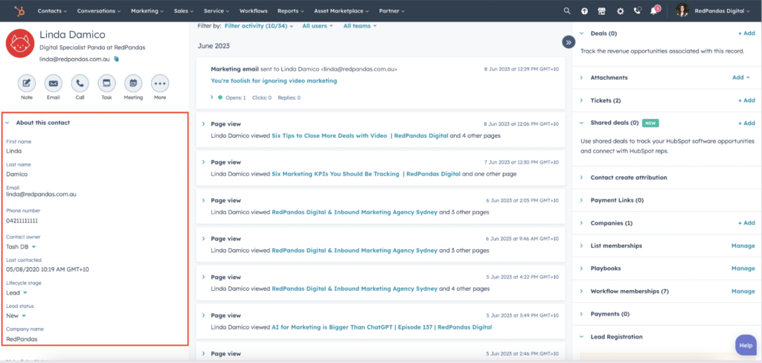Open the Contacts menu
Screen dimensions: 762x363
point(52,10)
